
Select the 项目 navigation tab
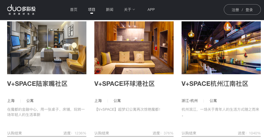coord(92,10)
